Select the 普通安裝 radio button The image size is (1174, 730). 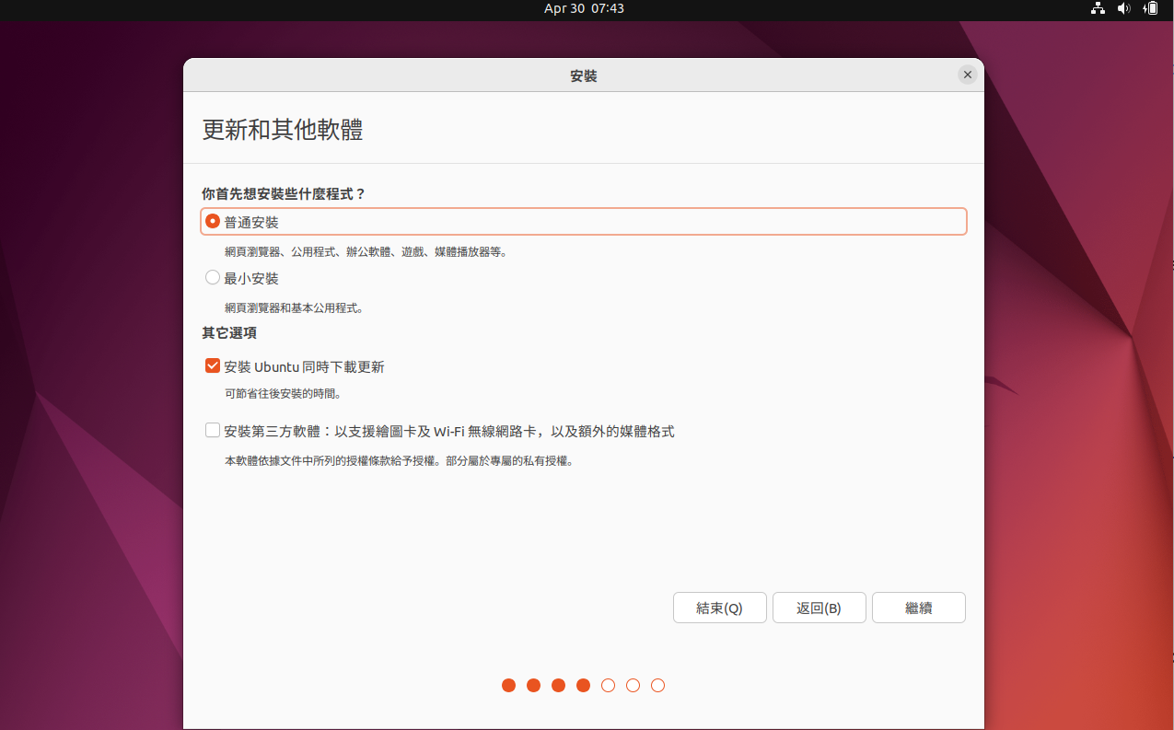point(213,222)
